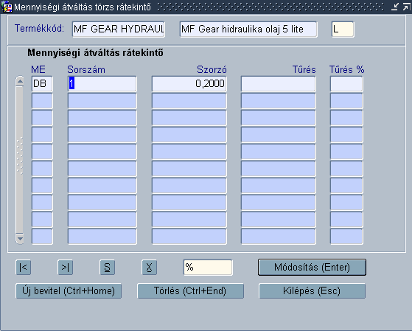
Task: Click the Termékkód field MF GEAR HYDRAUL
Action: [x=119, y=29]
